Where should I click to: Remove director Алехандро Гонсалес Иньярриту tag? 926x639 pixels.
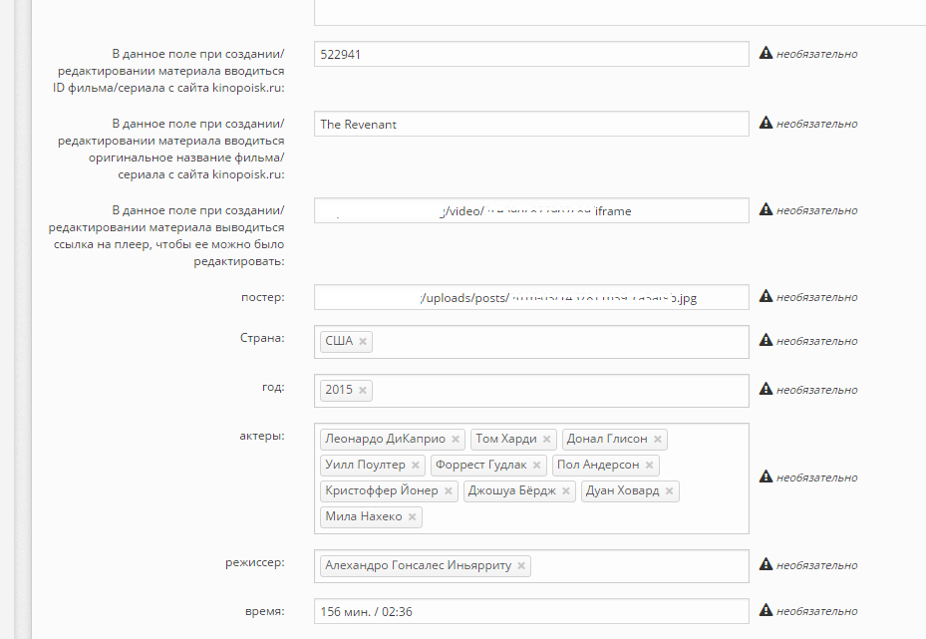[521, 566]
